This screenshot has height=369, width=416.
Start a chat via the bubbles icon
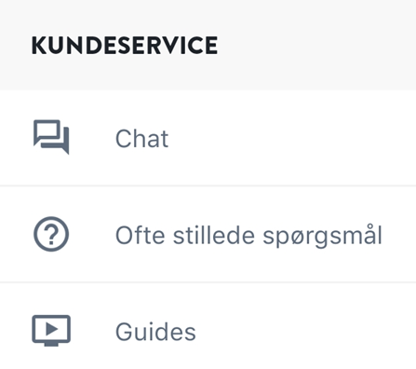pos(51,137)
